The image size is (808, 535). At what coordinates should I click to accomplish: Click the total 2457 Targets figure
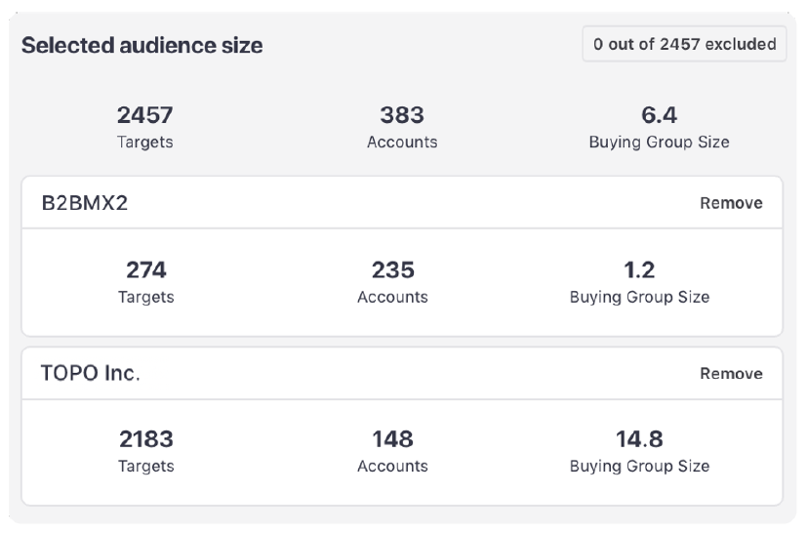145,115
